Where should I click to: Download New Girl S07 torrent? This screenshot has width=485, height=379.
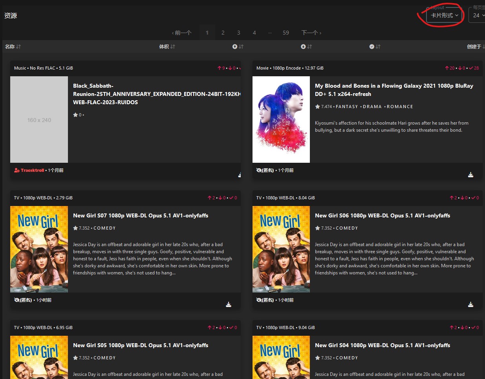pyautogui.click(x=229, y=304)
